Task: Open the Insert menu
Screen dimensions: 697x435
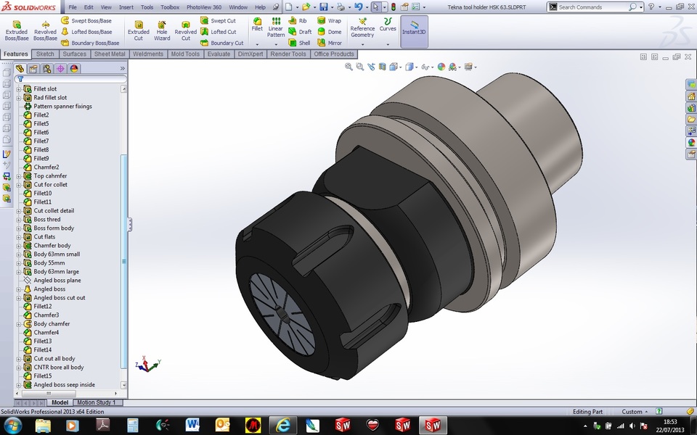Action: pyautogui.click(x=126, y=6)
